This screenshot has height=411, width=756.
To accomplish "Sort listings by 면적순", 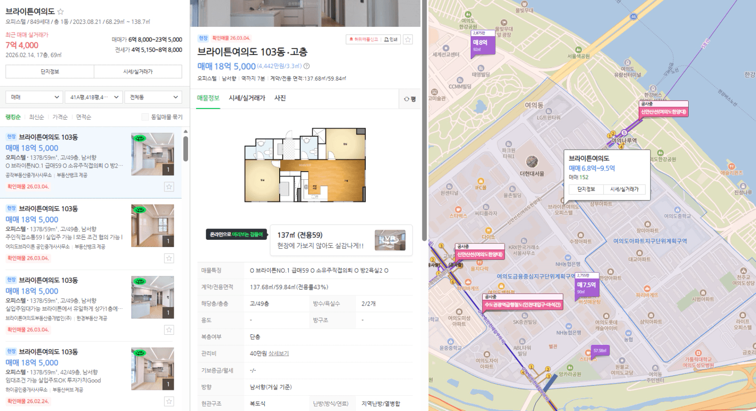I will (84, 117).
